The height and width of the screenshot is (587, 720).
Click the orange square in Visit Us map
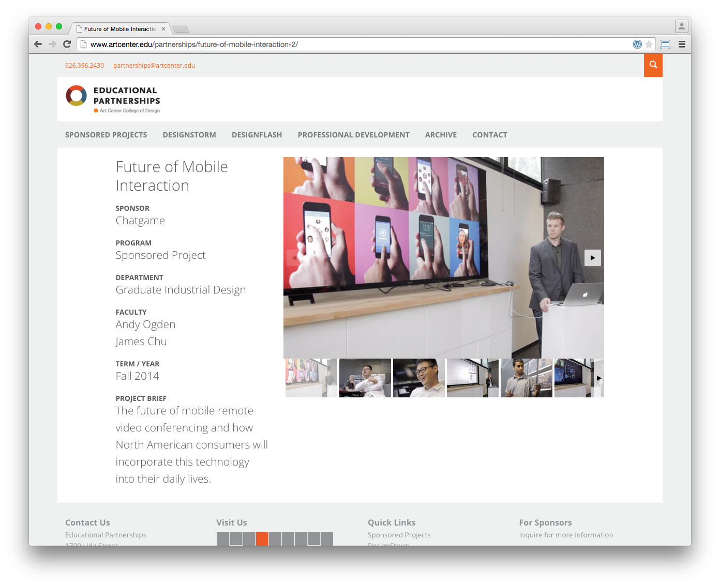click(262, 539)
